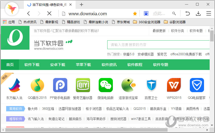Open QQ电脑管家 app icon

tap(197, 85)
